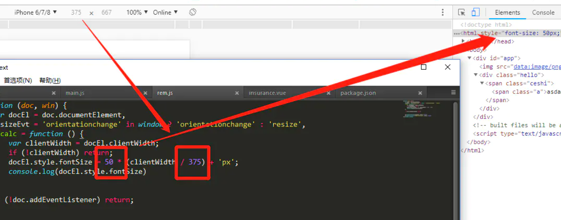Open the editor tab list hamburger menu
The height and width of the screenshot is (220, 561).
click(454, 93)
